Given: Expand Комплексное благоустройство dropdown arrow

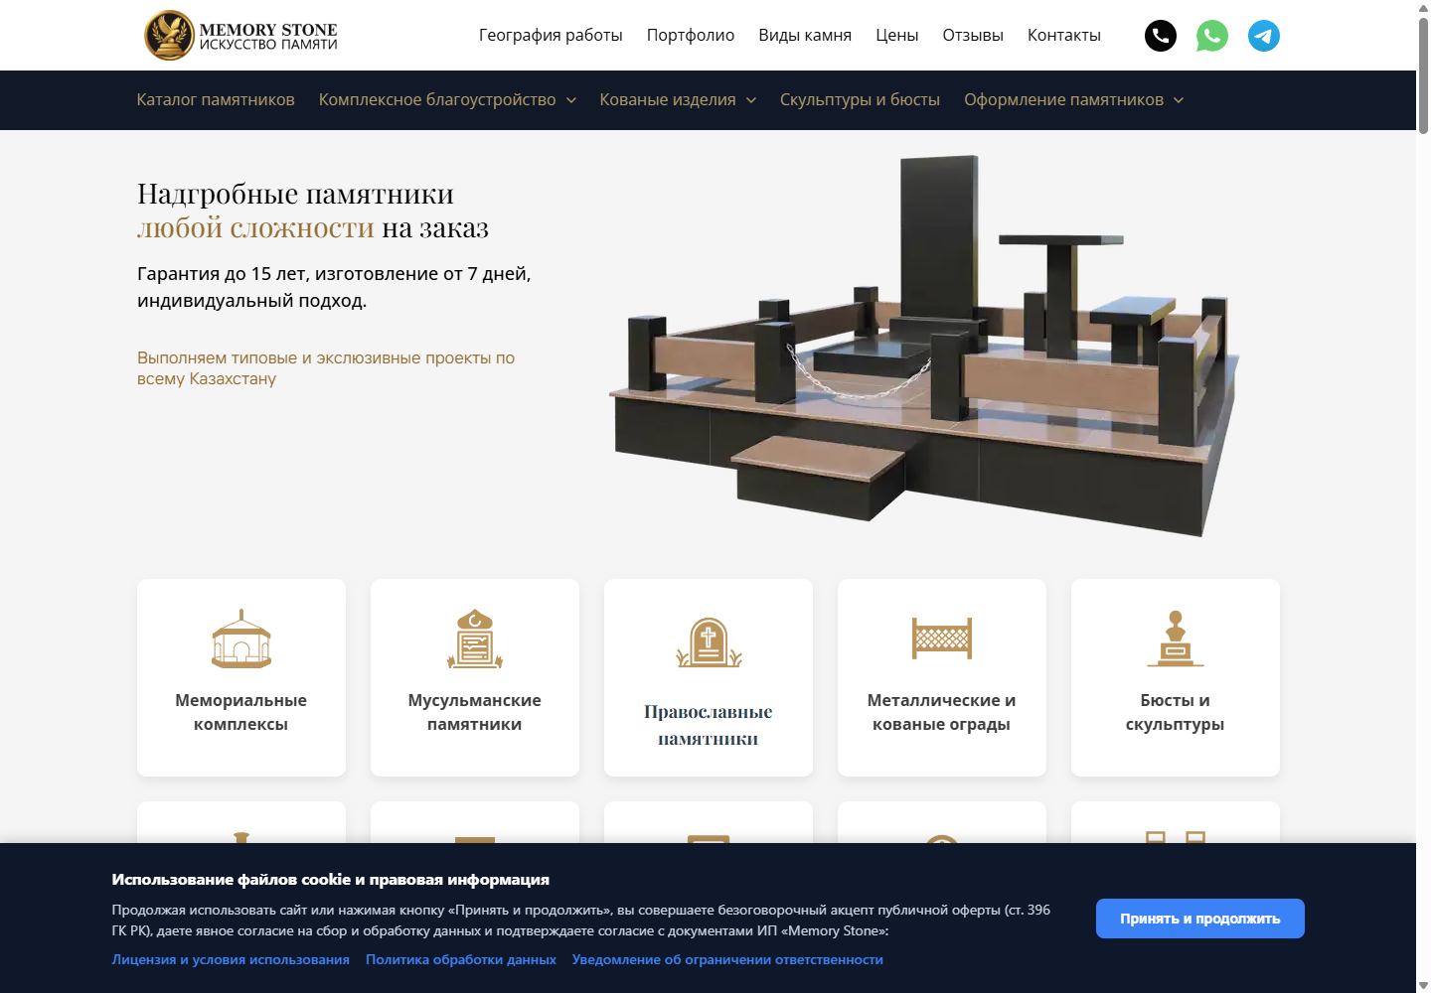Looking at the screenshot, I should click(571, 100).
